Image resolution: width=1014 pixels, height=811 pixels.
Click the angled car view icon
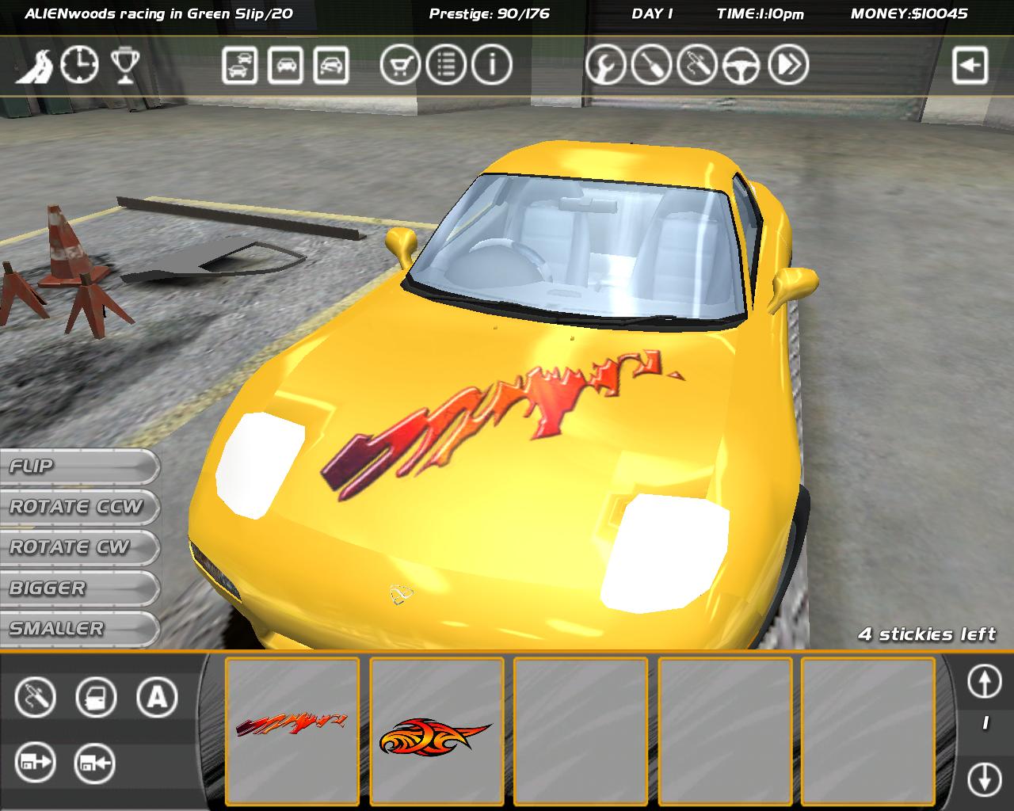(331, 65)
